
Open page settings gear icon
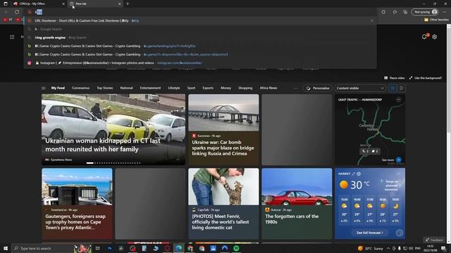point(435,37)
